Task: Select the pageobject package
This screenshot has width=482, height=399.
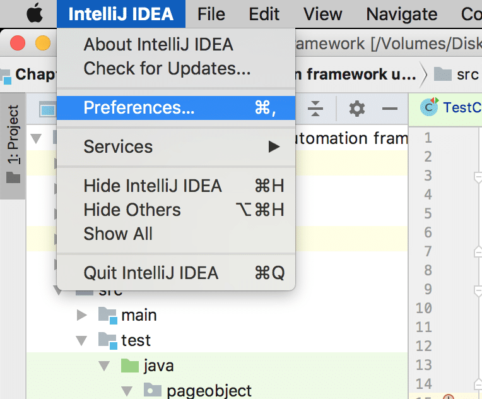Action: [209, 391]
